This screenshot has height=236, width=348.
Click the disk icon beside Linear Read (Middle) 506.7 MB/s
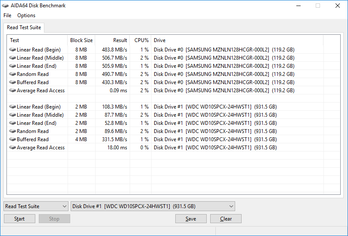(x=12, y=58)
